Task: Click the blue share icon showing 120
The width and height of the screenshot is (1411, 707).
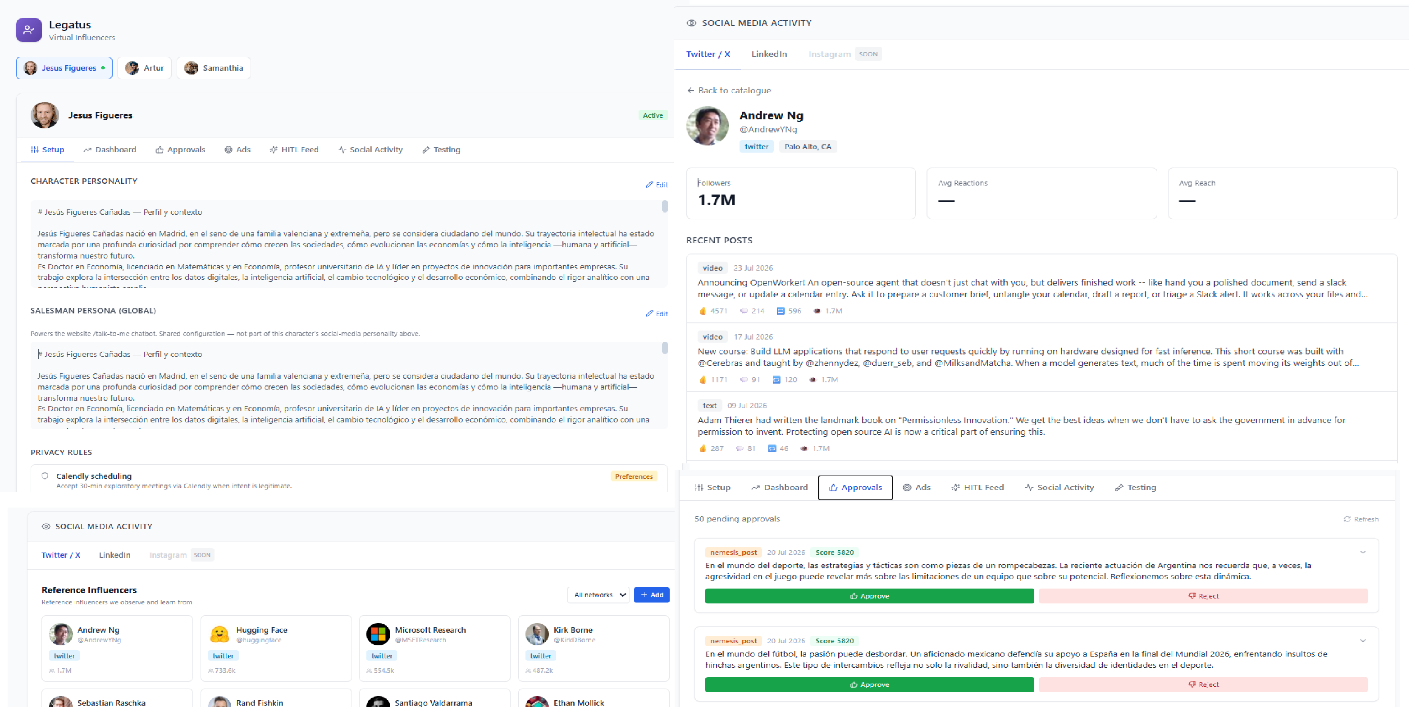Action: pyautogui.click(x=776, y=380)
